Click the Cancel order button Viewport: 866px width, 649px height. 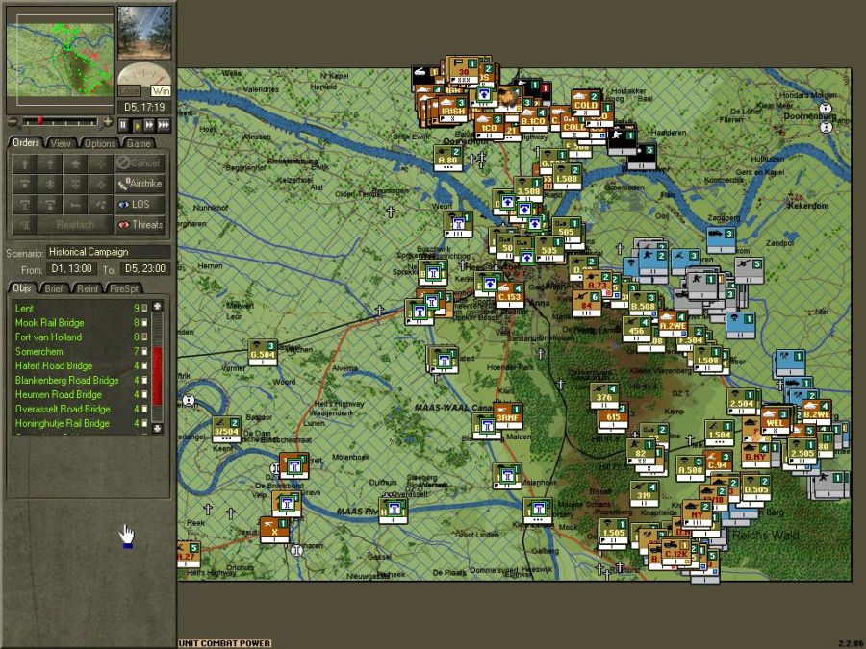140,163
